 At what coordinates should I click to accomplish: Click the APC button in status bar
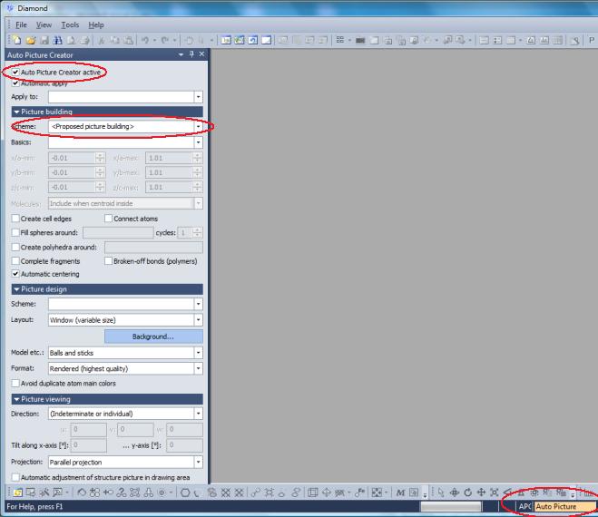pos(524,506)
